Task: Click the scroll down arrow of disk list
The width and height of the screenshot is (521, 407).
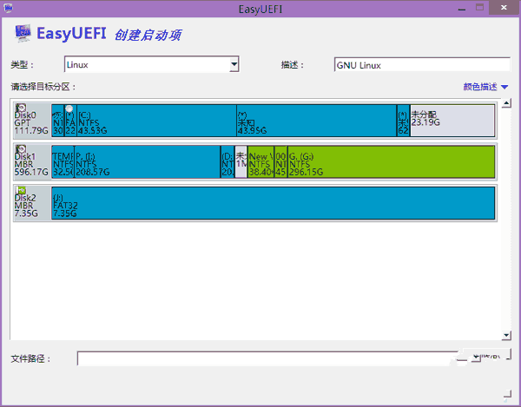Action: click(506, 335)
